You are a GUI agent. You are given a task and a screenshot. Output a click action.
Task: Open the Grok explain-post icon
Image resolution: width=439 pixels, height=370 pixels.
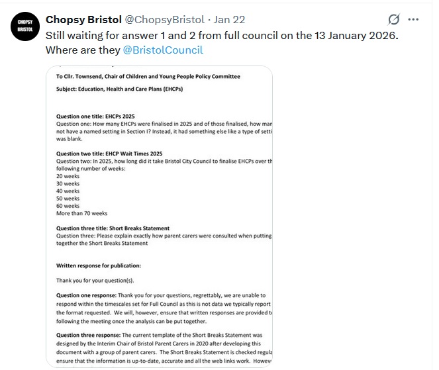[x=394, y=19]
